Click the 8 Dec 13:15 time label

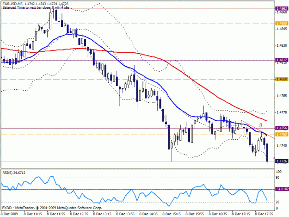tap(102, 214)
